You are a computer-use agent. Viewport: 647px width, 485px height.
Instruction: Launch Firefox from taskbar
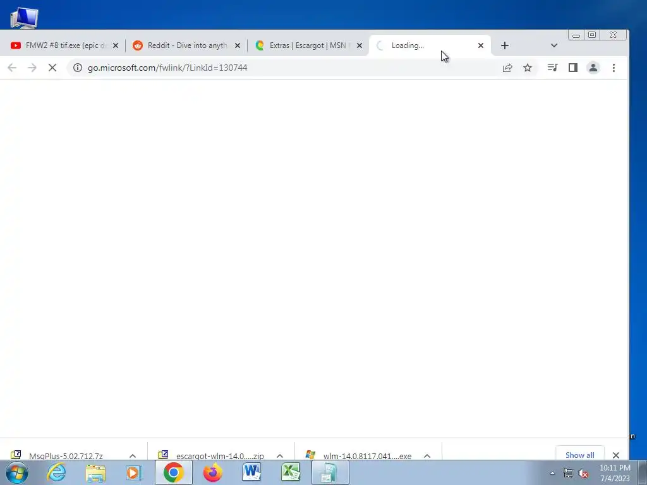tap(212, 472)
